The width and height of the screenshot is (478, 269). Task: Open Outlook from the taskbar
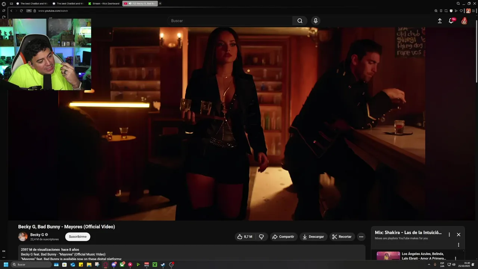click(x=73, y=265)
